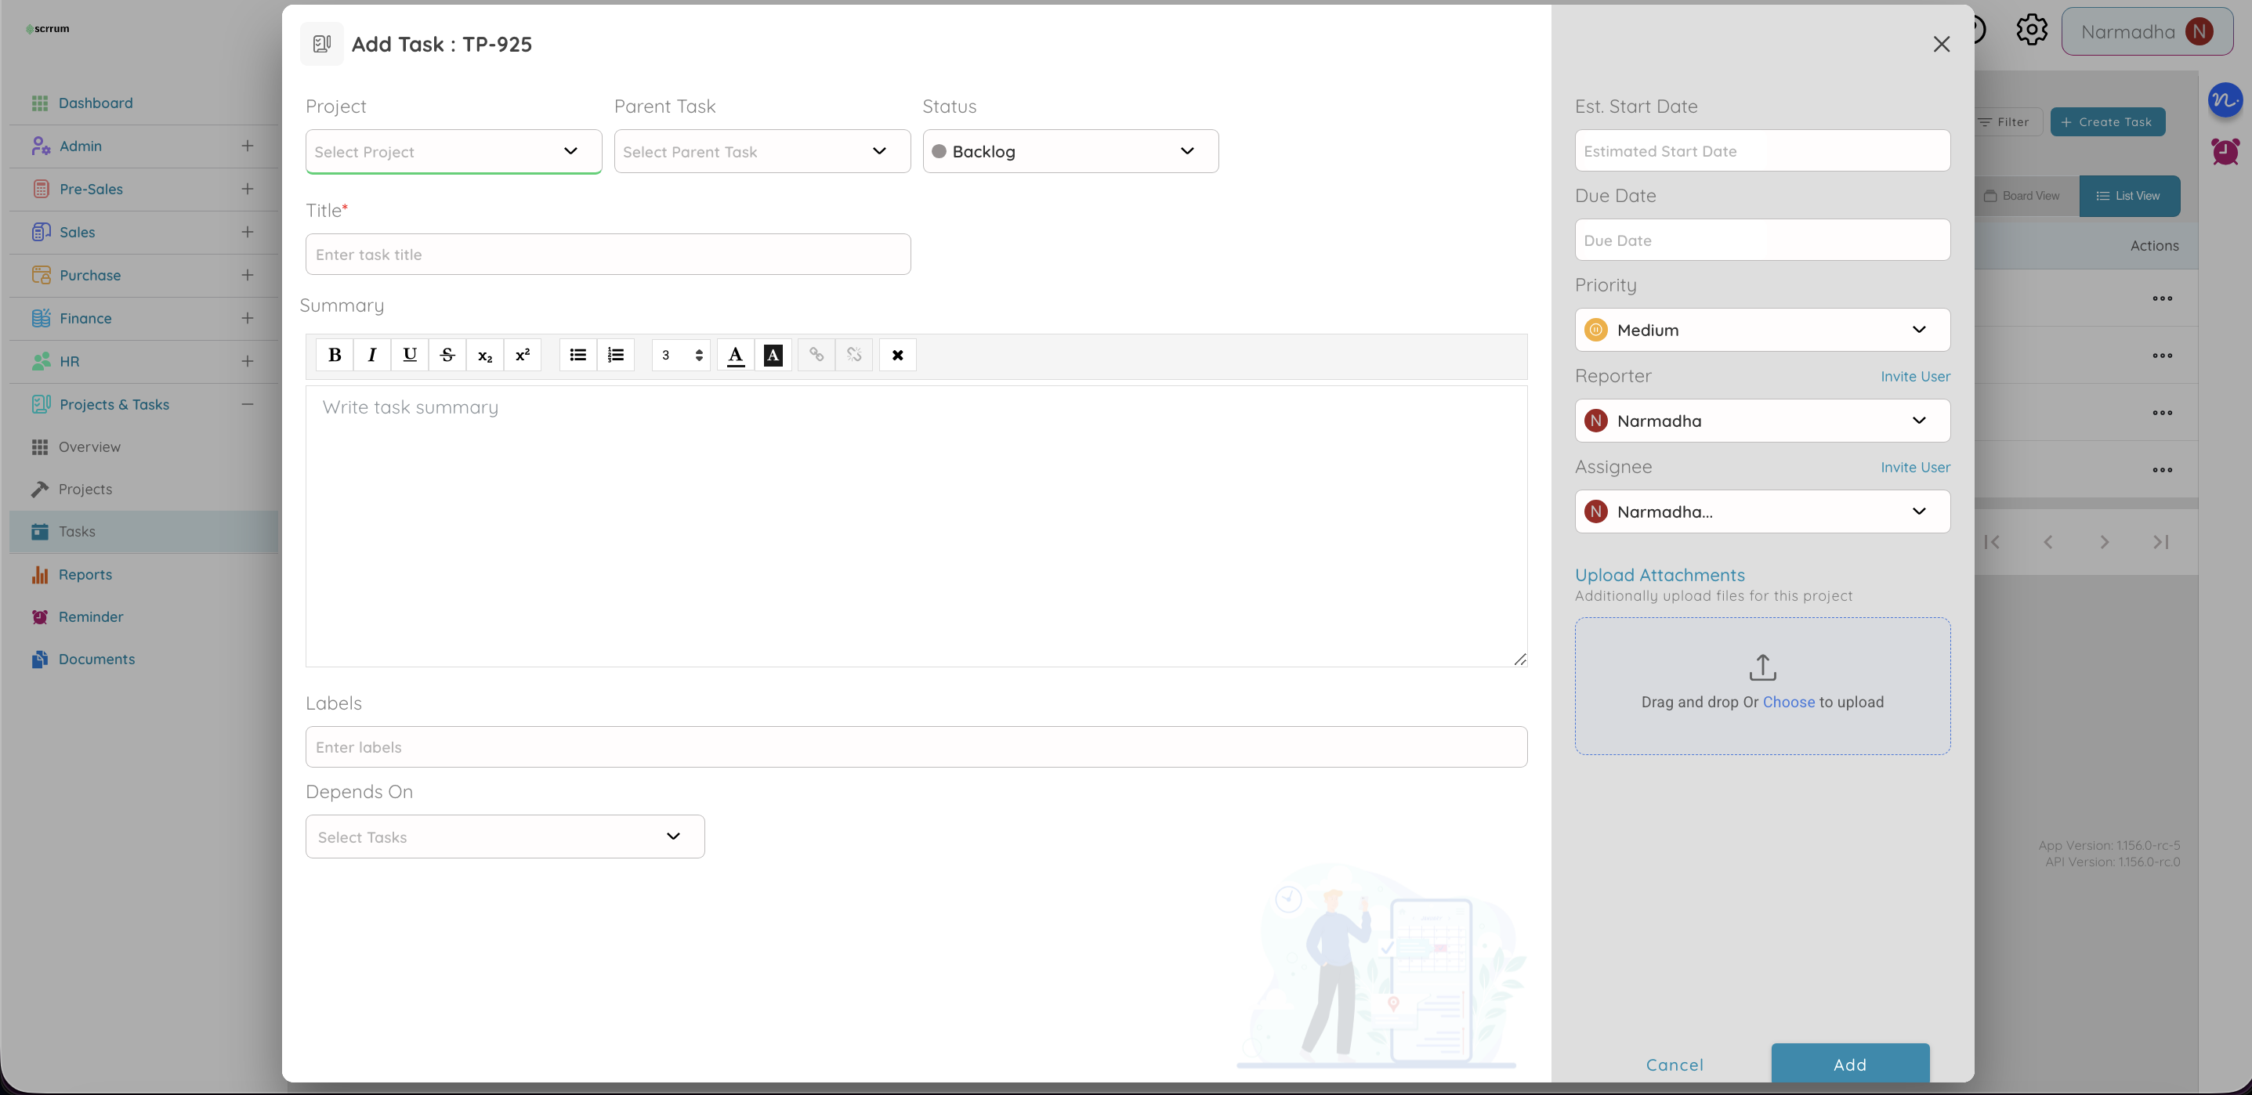Click the Enter task title field

coord(607,255)
